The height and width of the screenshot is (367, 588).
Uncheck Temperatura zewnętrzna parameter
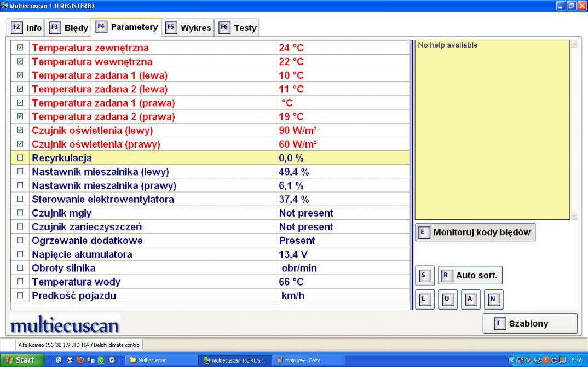pyautogui.click(x=20, y=48)
